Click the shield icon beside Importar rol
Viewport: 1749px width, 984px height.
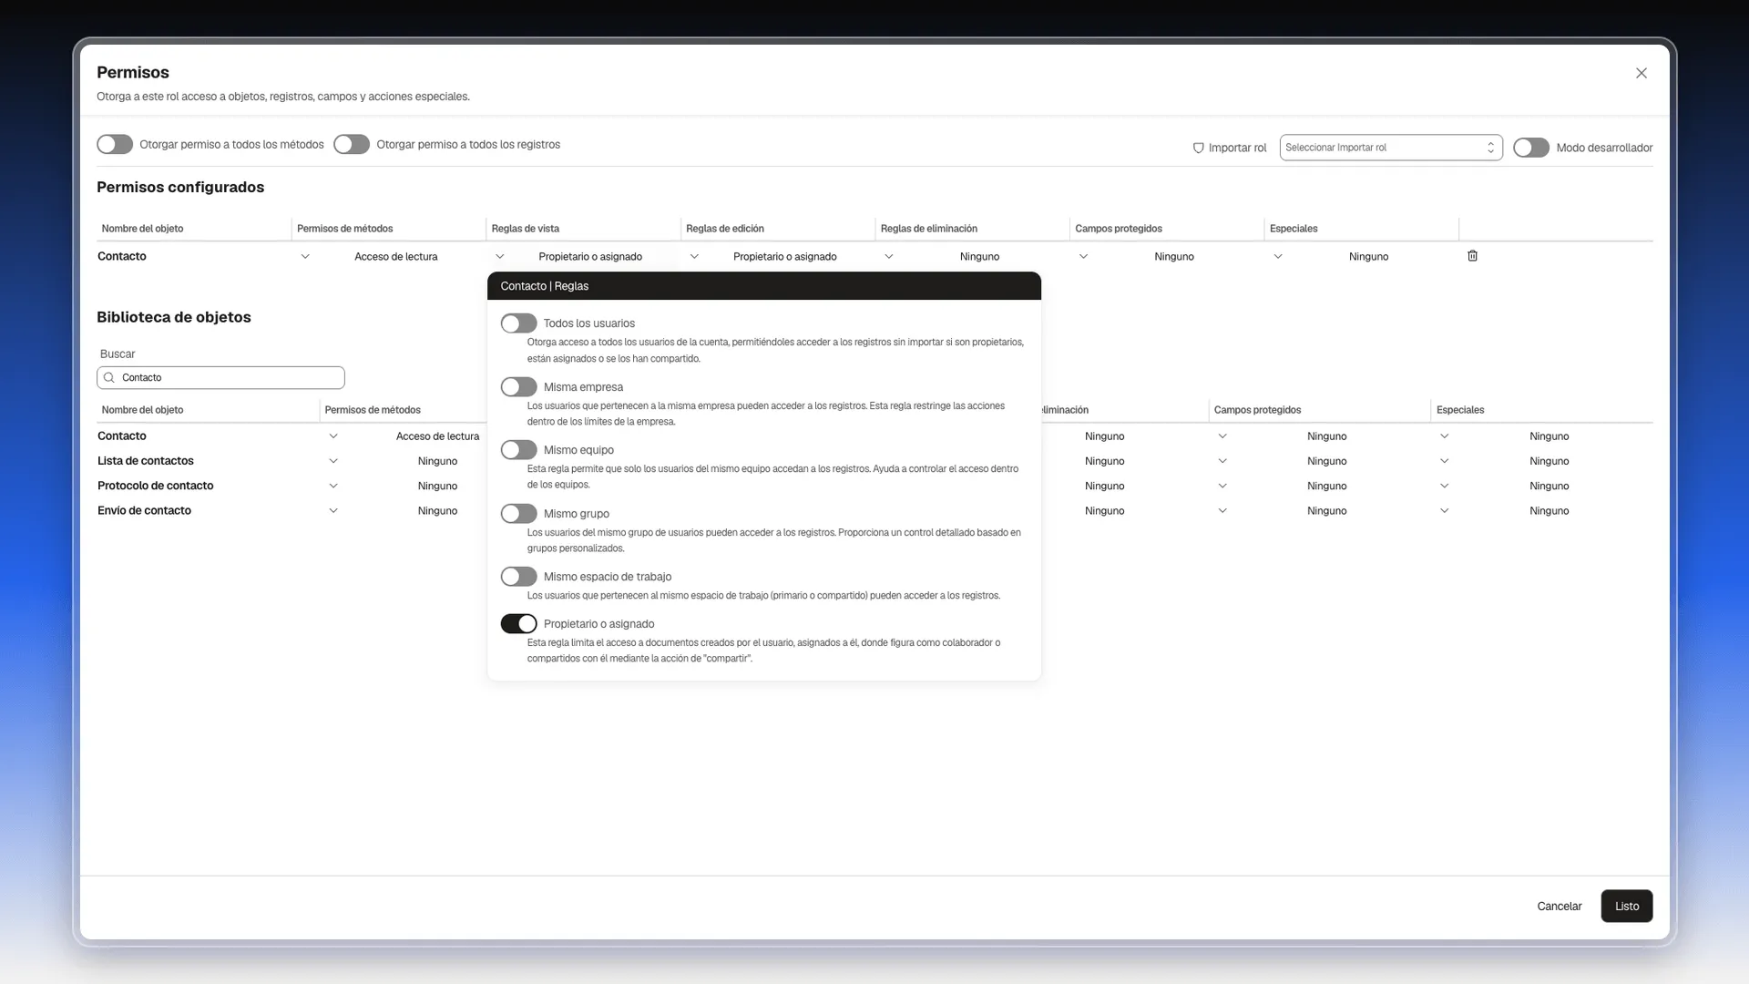1198,148
